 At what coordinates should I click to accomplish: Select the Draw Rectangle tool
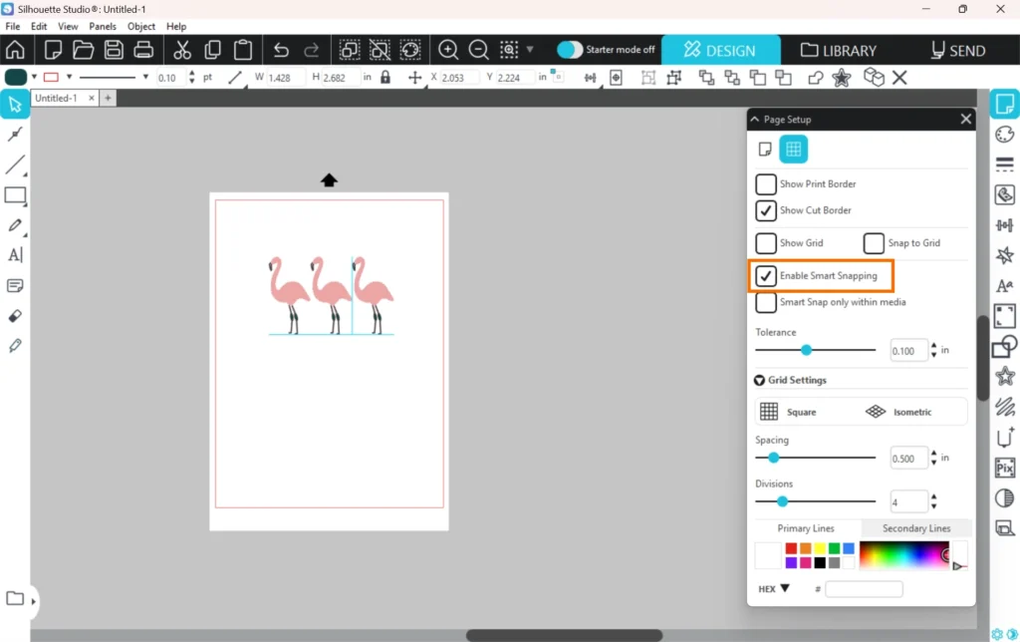(x=15, y=195)
